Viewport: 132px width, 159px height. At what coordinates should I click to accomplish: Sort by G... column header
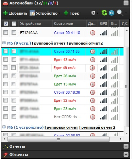(114, 23)
